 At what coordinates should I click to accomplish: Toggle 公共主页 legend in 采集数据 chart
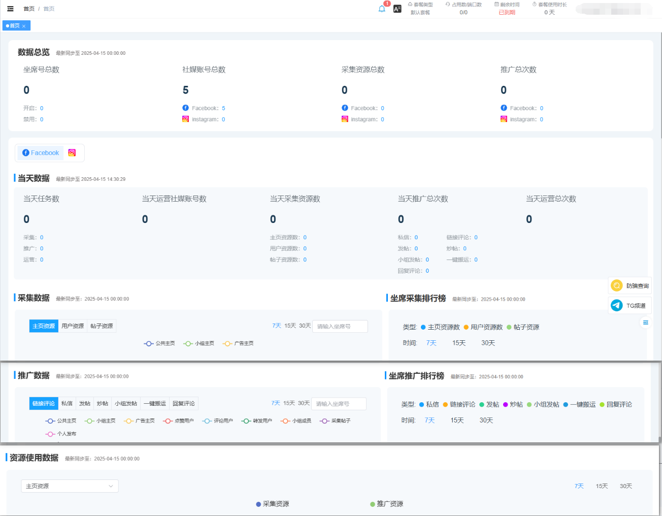click(159, 344)
